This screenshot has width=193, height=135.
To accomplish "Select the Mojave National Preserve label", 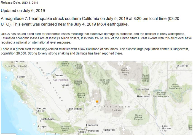I will 138,117.
